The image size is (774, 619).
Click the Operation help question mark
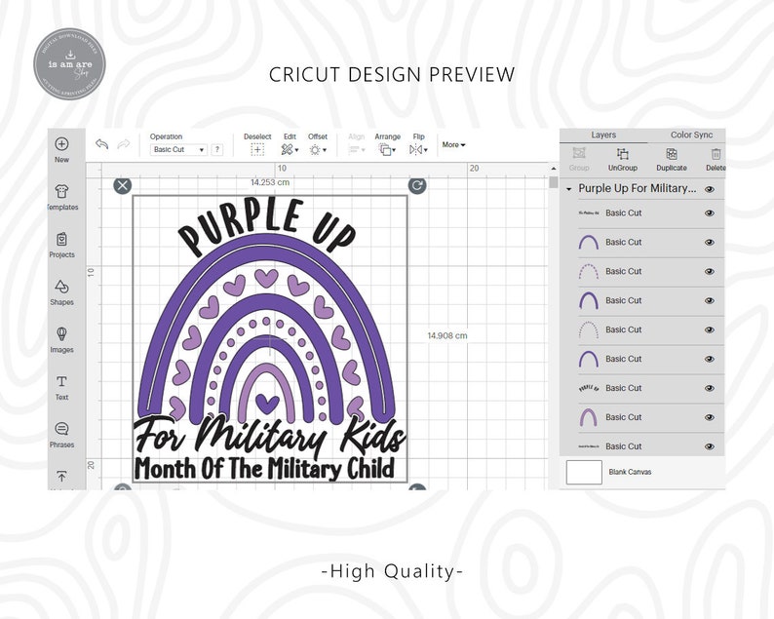(x=216, y=149)
